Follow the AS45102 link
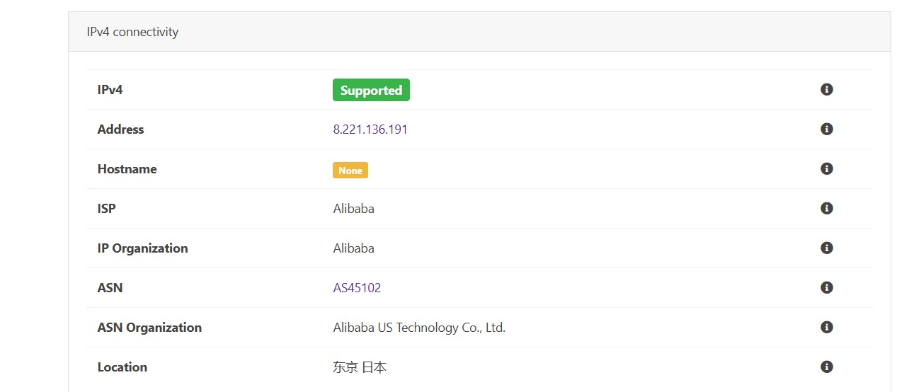The height and width of the screenshot is (392, 909). pos(357,288)
